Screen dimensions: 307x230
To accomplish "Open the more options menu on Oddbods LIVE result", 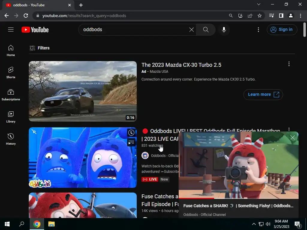I will 289,129.
